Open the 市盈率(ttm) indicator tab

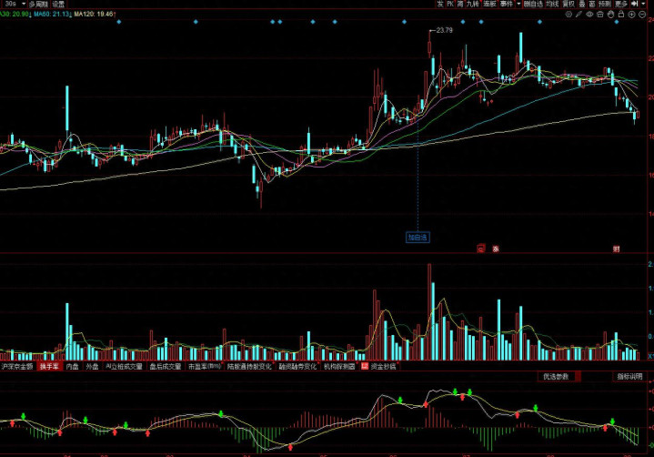[x=205, y=367]
